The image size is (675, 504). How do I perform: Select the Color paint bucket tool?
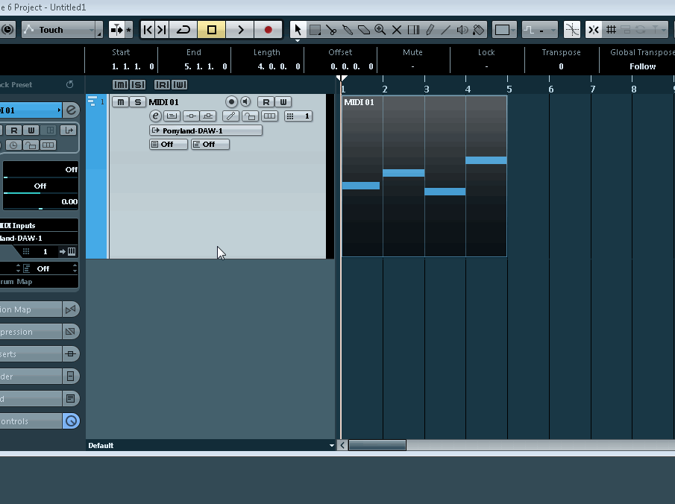479,30
